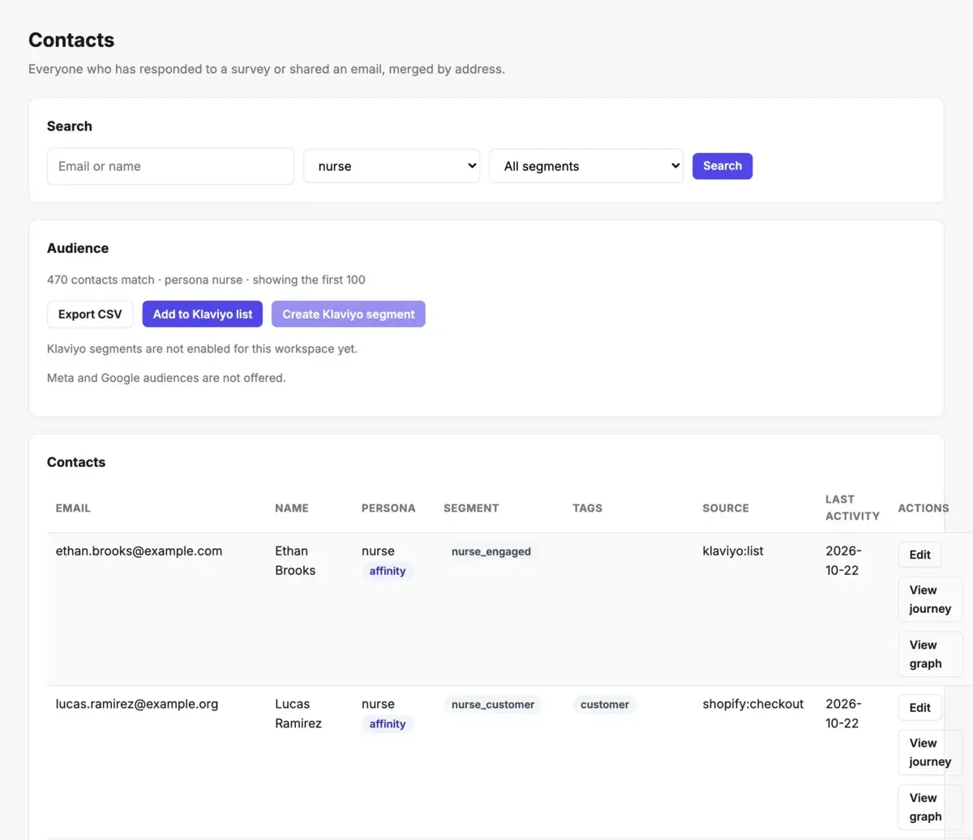Edit the Lucas Ramirez contact
973x840 pixels.
pyautogui.click(x=920, y=708)
